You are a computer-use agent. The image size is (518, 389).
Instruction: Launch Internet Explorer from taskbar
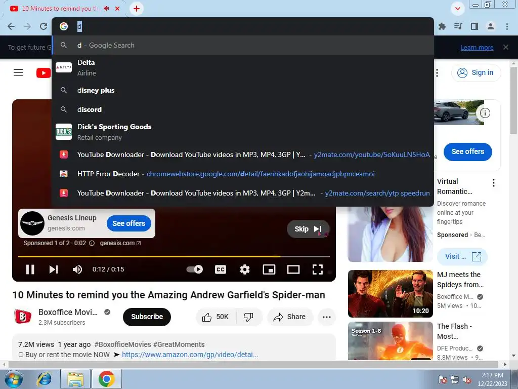44,379
